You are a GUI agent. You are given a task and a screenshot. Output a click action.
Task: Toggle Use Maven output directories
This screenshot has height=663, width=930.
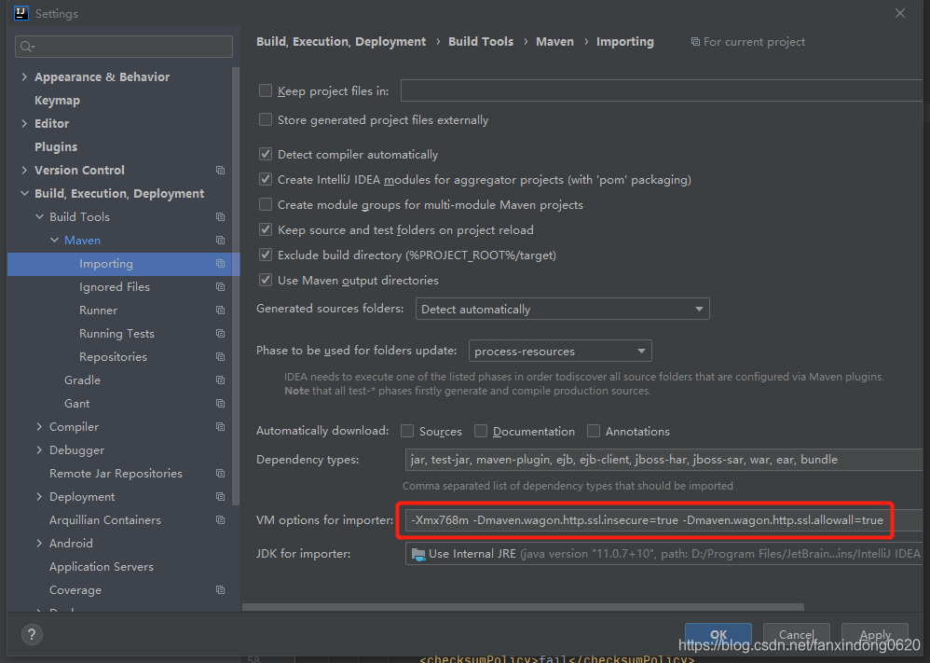(x=266, y=280)
